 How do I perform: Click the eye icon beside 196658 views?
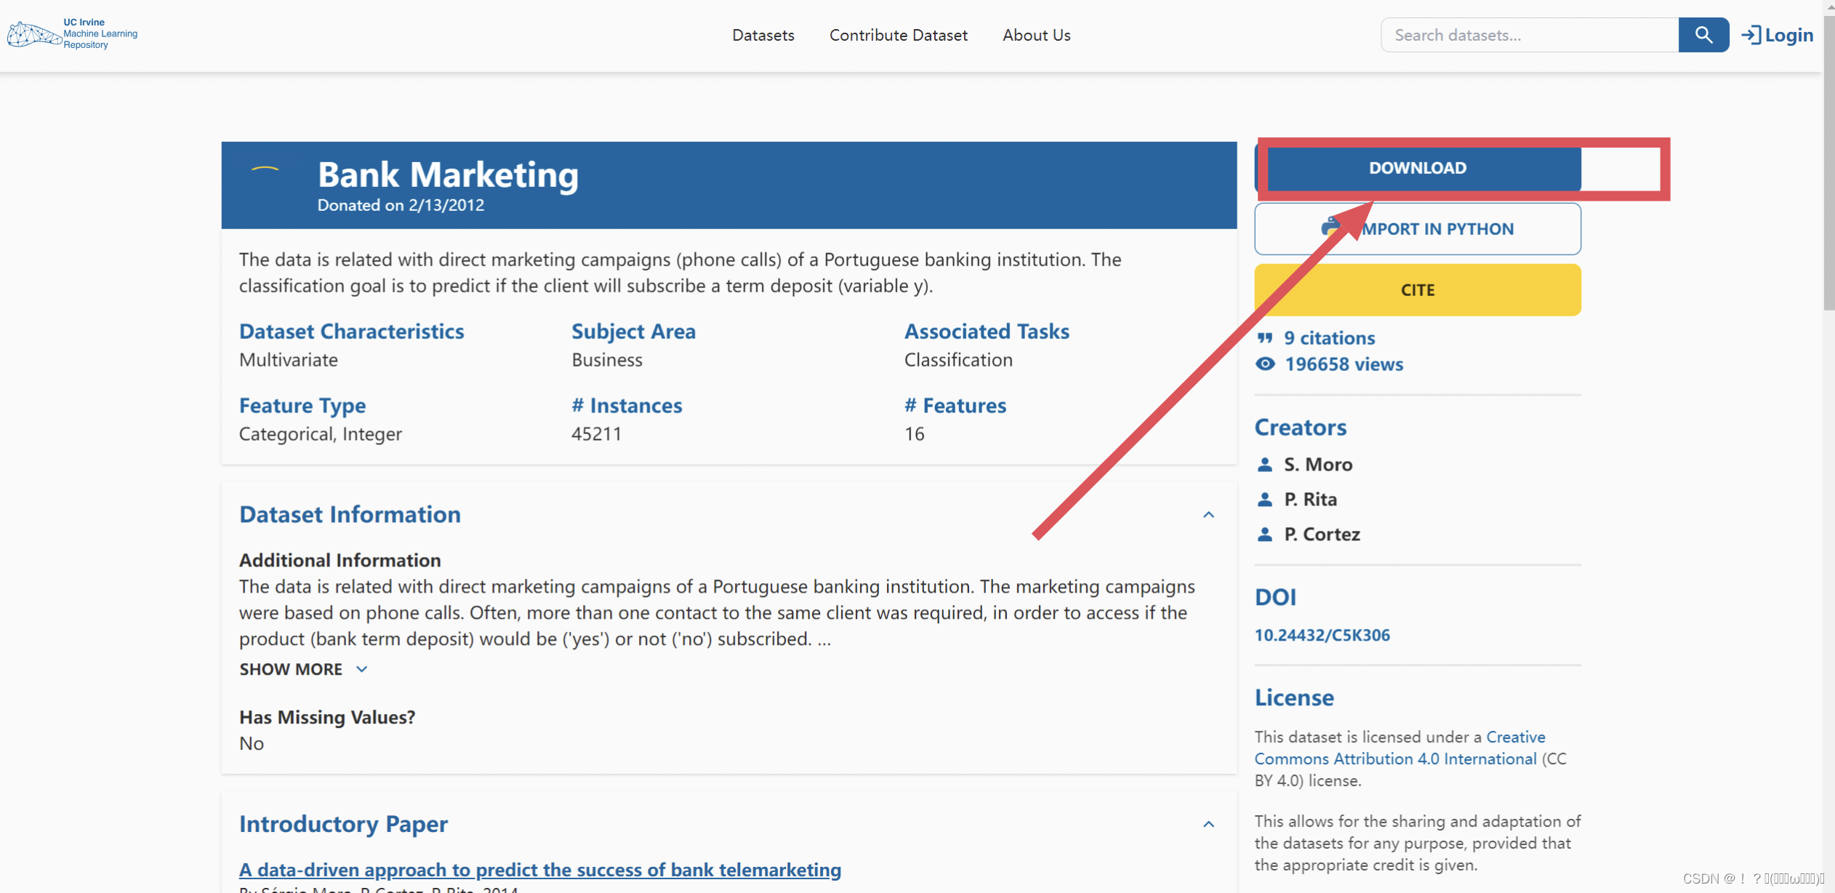[1265, 364]
